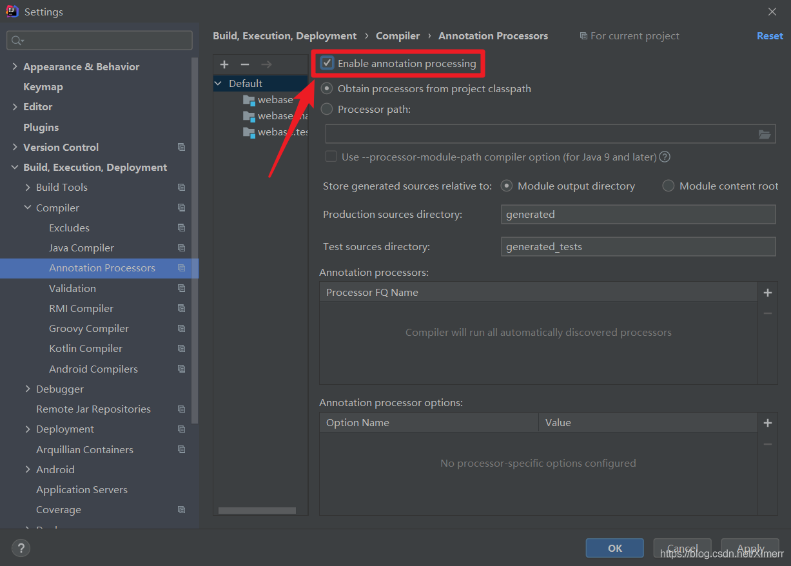Open the Keymap settings page
The width and height of the screenshot is (791, 566).
pyautogui.click(x=43, y=87)
